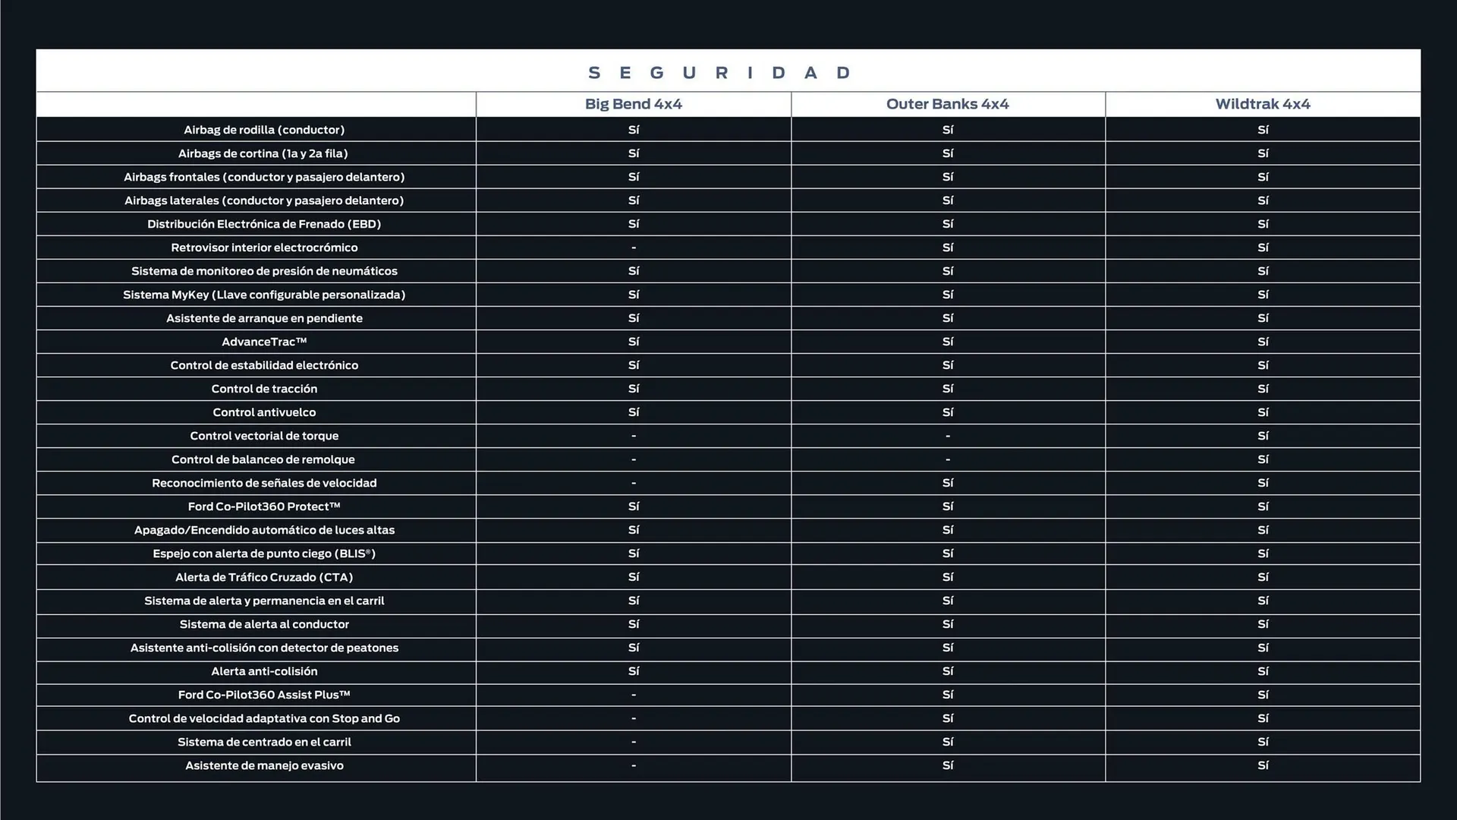This screenshot has height=820, width=1457.
Task: Click Big Bend Sí for Airbag de rodilla
Action: click(x=634, y=130)
